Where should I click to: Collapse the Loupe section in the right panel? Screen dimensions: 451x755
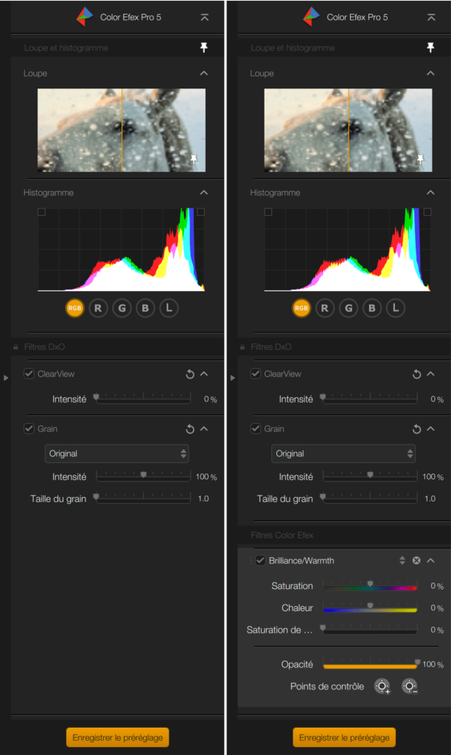[x=431, y=73]
